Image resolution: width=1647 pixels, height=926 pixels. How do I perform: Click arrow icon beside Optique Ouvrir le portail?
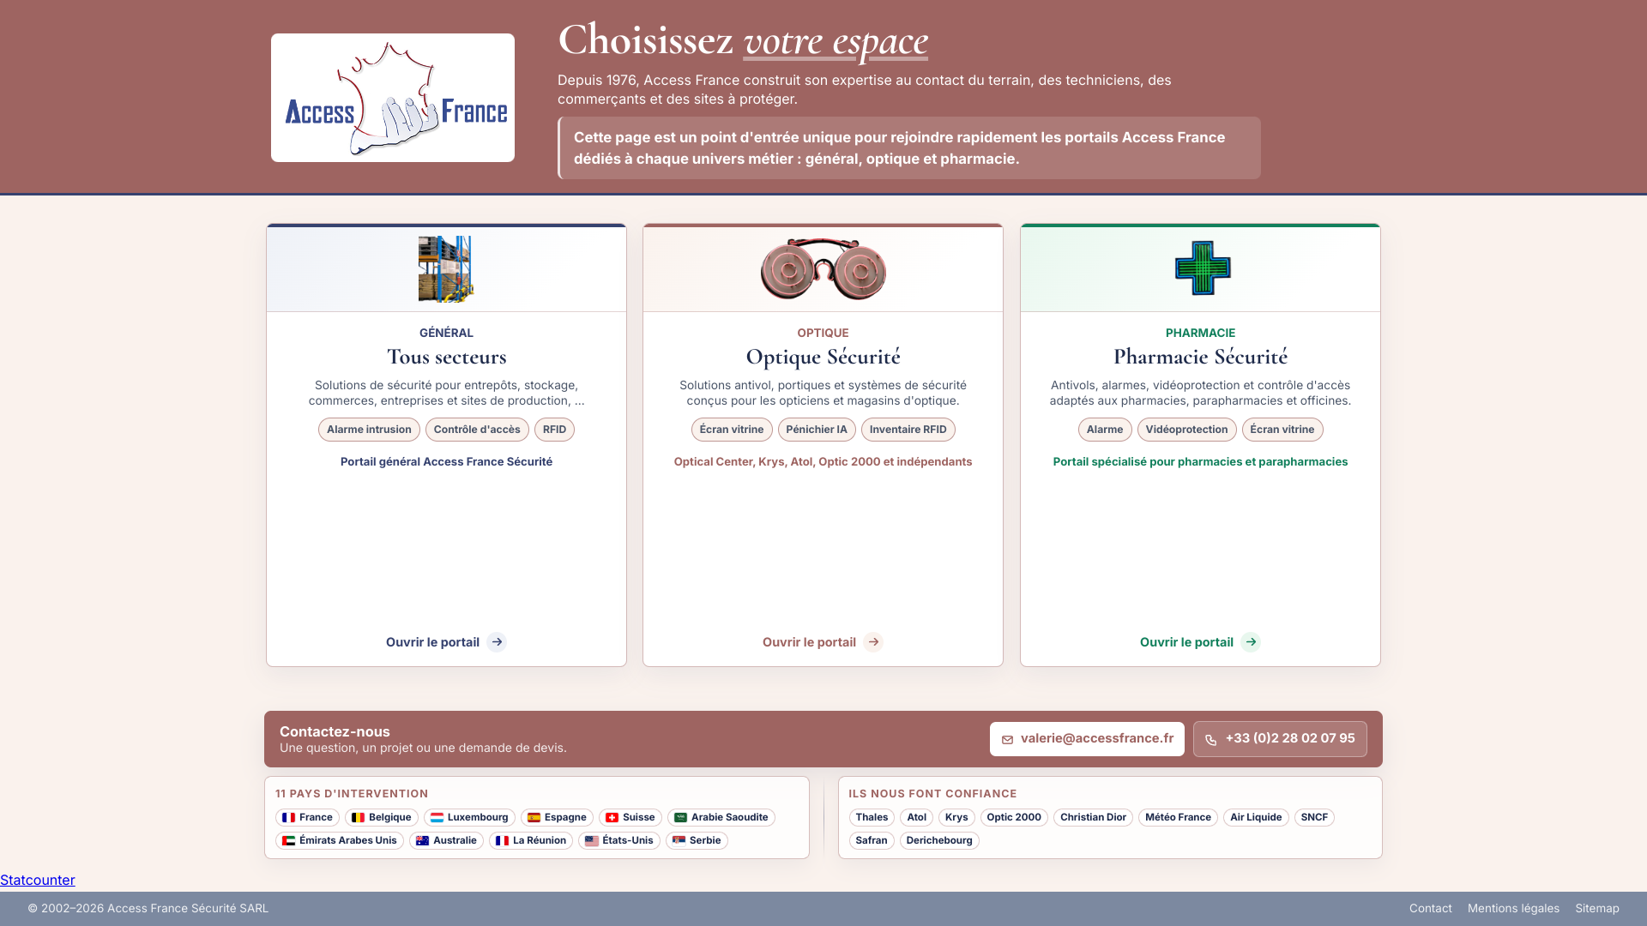click(873, 642)
